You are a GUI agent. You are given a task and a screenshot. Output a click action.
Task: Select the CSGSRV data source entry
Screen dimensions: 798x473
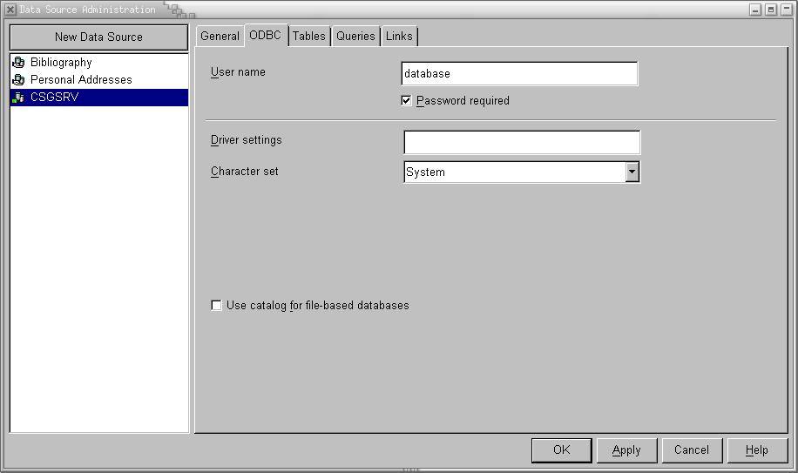click(x=99, y=98)
